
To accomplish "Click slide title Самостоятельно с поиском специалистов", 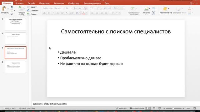I will [116, 31].
